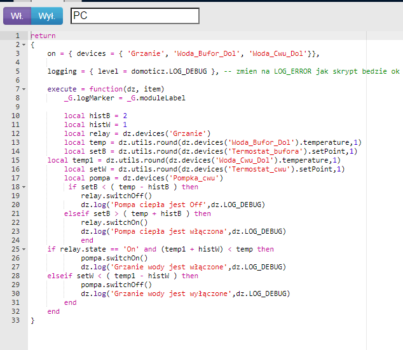Click 'Pompa ciepła jest włączona' log string
This screenshot has height=350, width=403.
tap(169, 231)
